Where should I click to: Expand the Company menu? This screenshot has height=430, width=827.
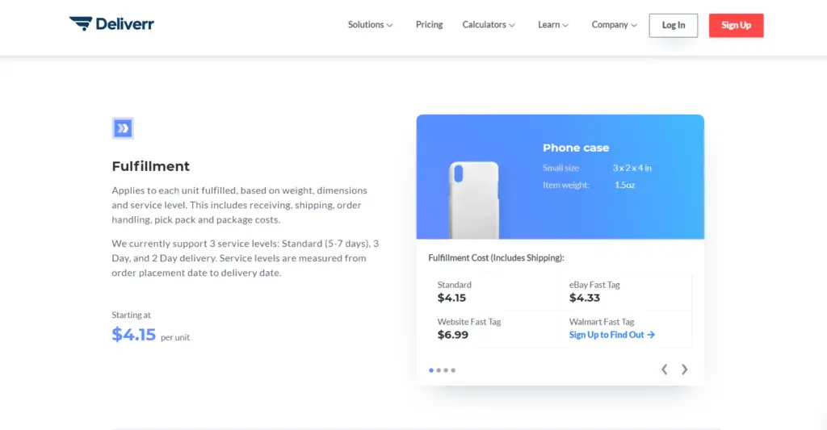pos(614,25)
